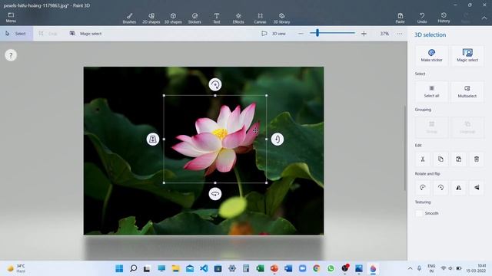Image resolution: width=492 pixels, height=276 pixels.
Task: Flip the selection horizontally
Action: [458, 187]
